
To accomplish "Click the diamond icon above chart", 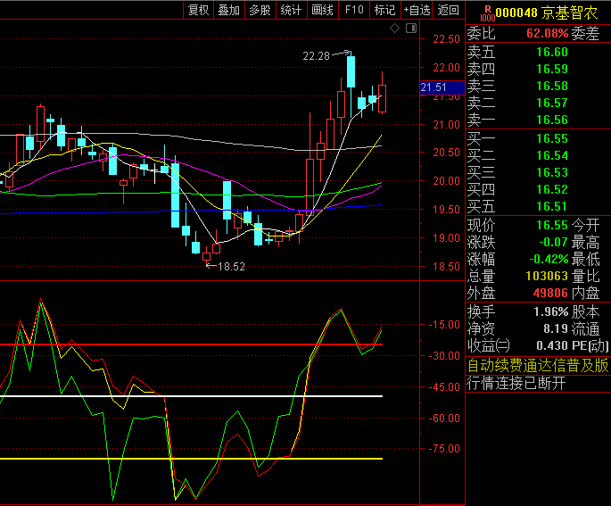I will pos(395,28).
